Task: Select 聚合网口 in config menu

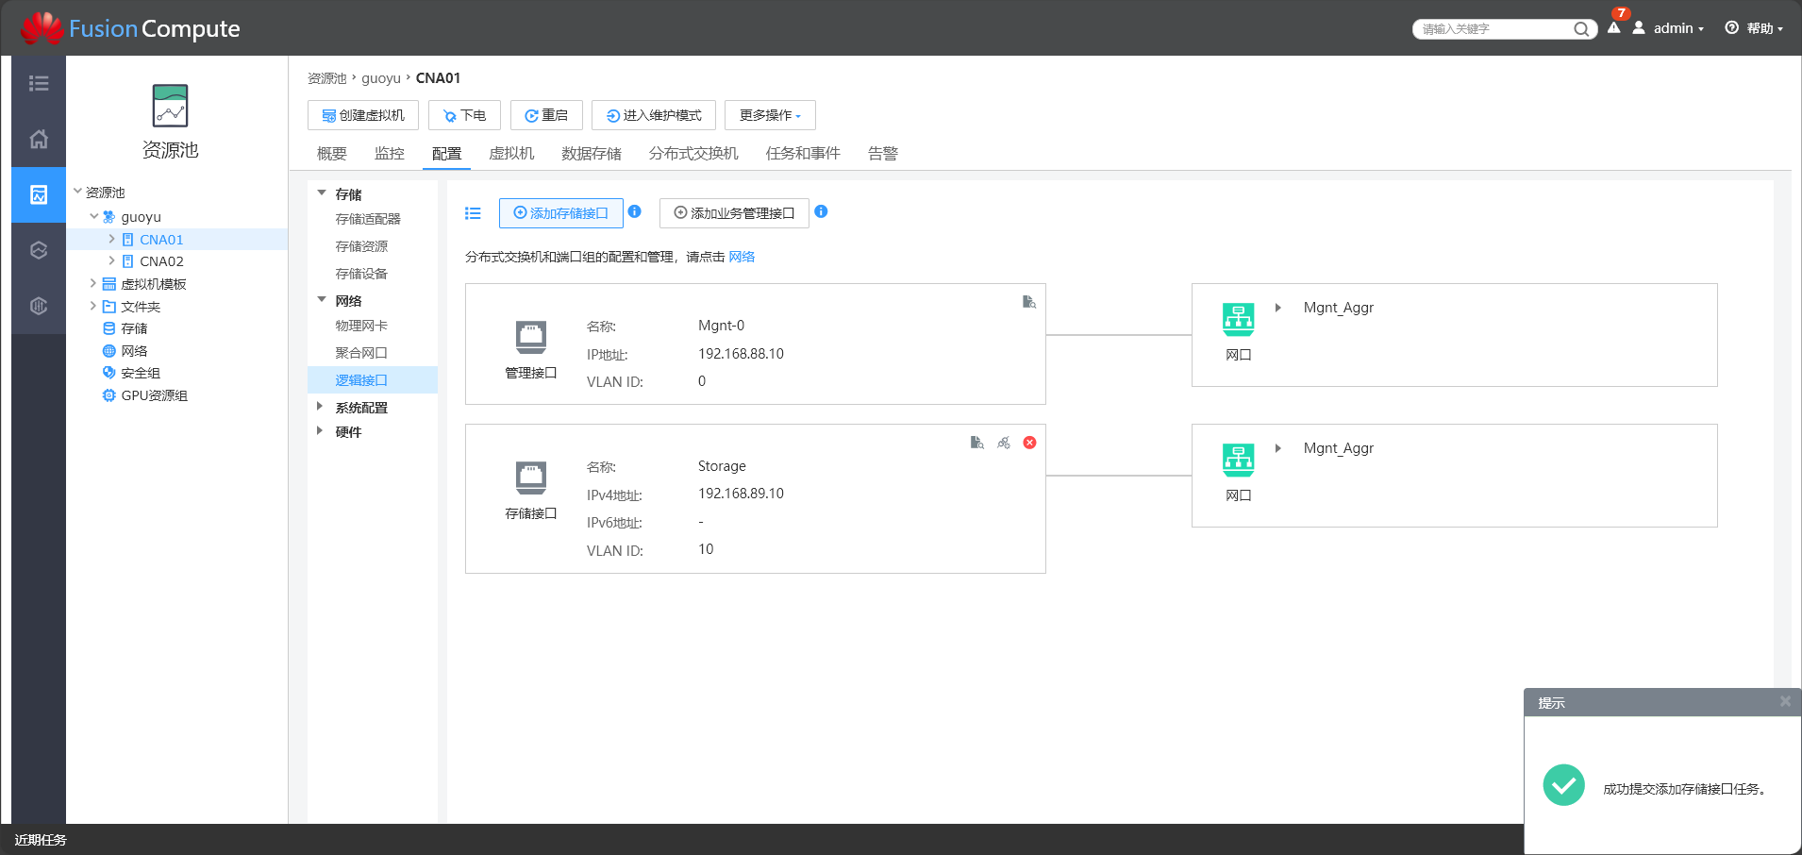Action: (x=361, y=353)
